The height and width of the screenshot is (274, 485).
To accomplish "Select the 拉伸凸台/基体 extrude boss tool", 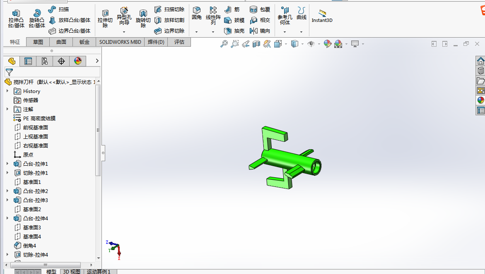I will (x=16, y=19).
